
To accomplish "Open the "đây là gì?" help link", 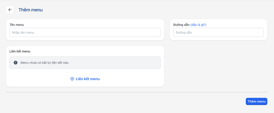I will point(198,25).
